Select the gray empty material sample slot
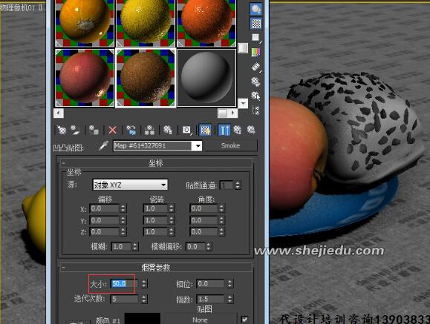The image size is (430, 324). (x=206, y=78)
